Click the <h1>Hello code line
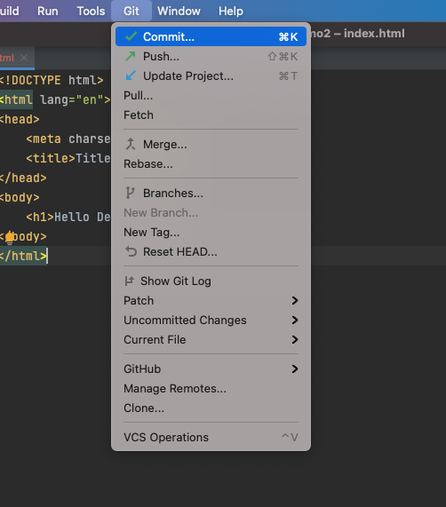446x507 pixels. click(x=68, y=217)
